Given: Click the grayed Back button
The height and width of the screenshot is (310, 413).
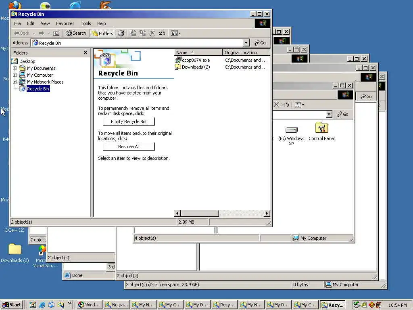Looking at the screenshot, I should coord(22,33).
